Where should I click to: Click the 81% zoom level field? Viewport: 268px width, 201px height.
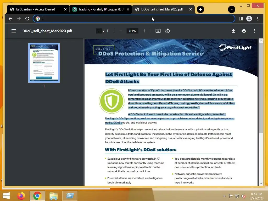click(x=132, y=31)
